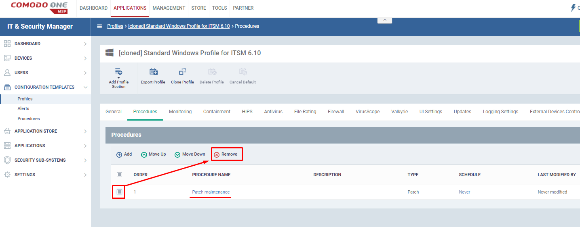The image size is (580, 227).
Task: Switch to the Logging Settings tab
Action: coord(500,112)
